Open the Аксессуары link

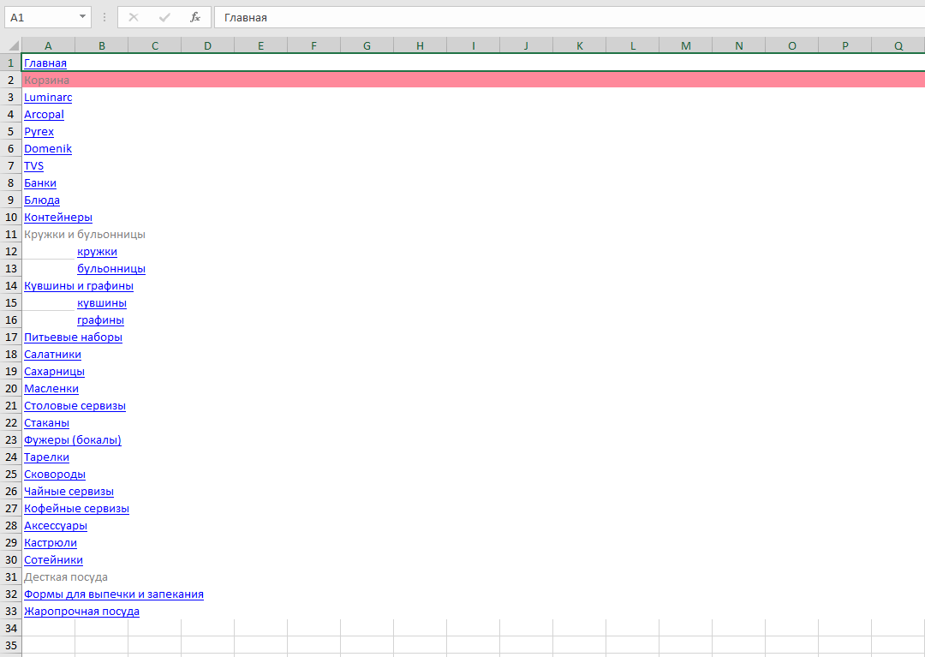(56, 525)
